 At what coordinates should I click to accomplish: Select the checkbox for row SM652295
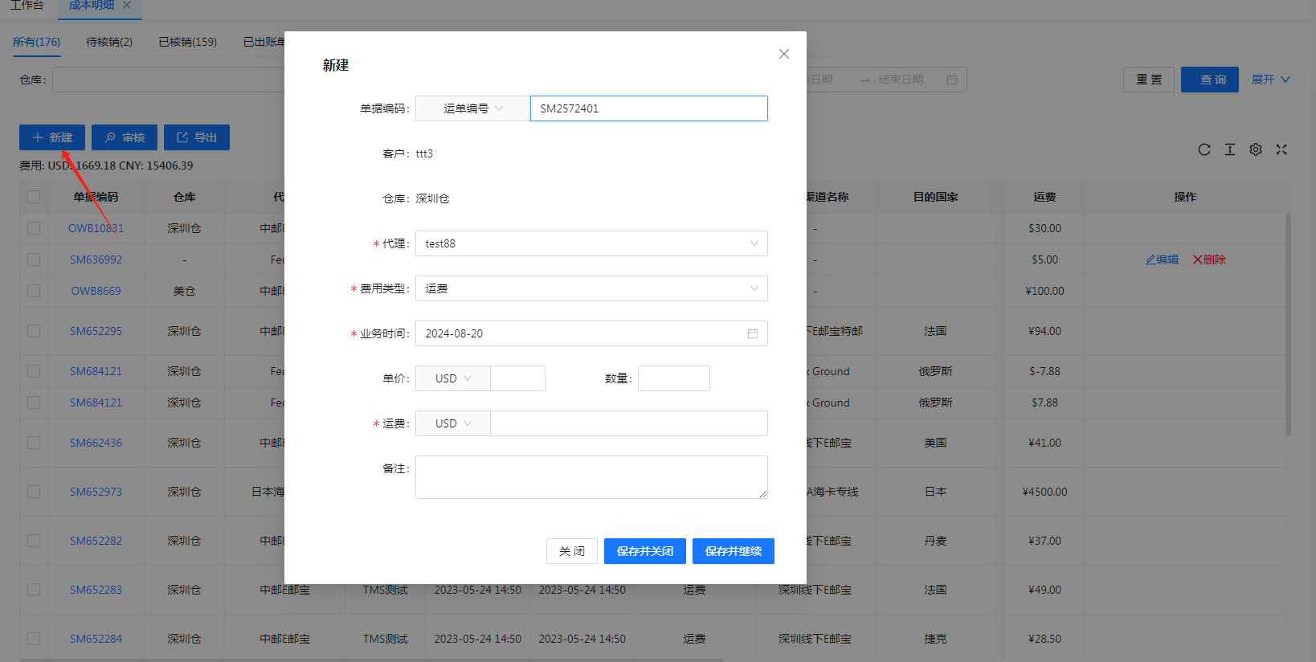click(x=34, y=331)
